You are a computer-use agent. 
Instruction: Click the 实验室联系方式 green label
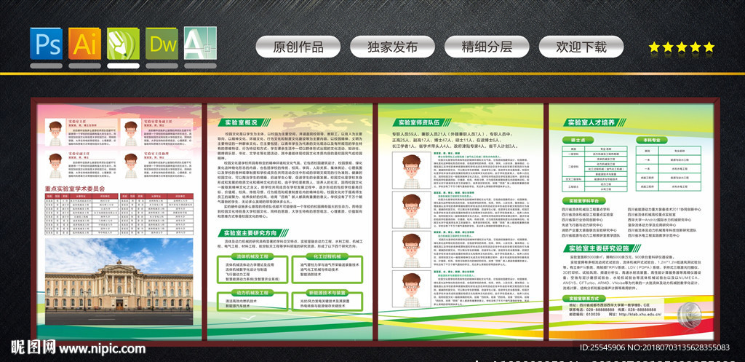tap(584, 299)
